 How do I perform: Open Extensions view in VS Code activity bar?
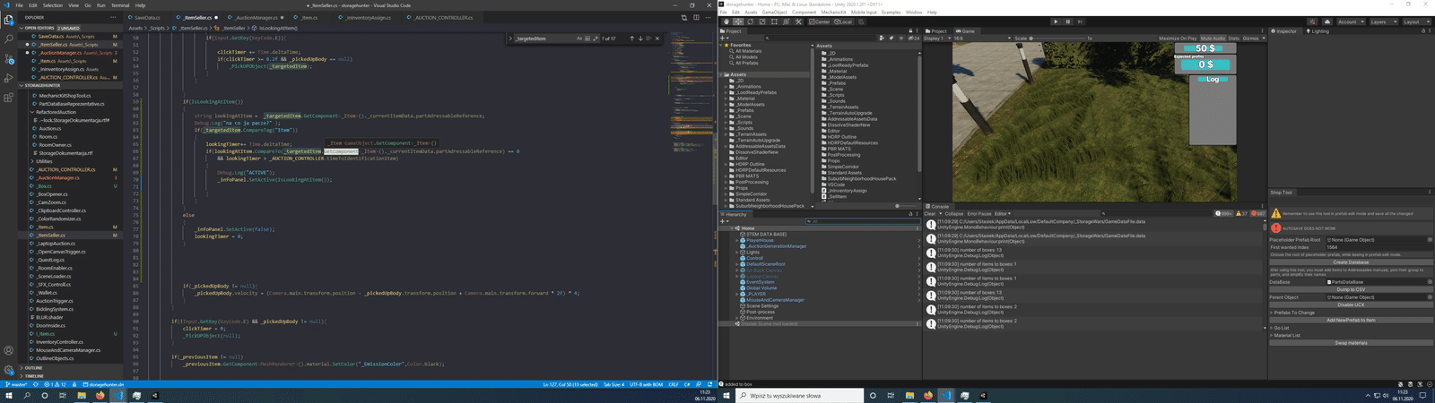[9, 98]
